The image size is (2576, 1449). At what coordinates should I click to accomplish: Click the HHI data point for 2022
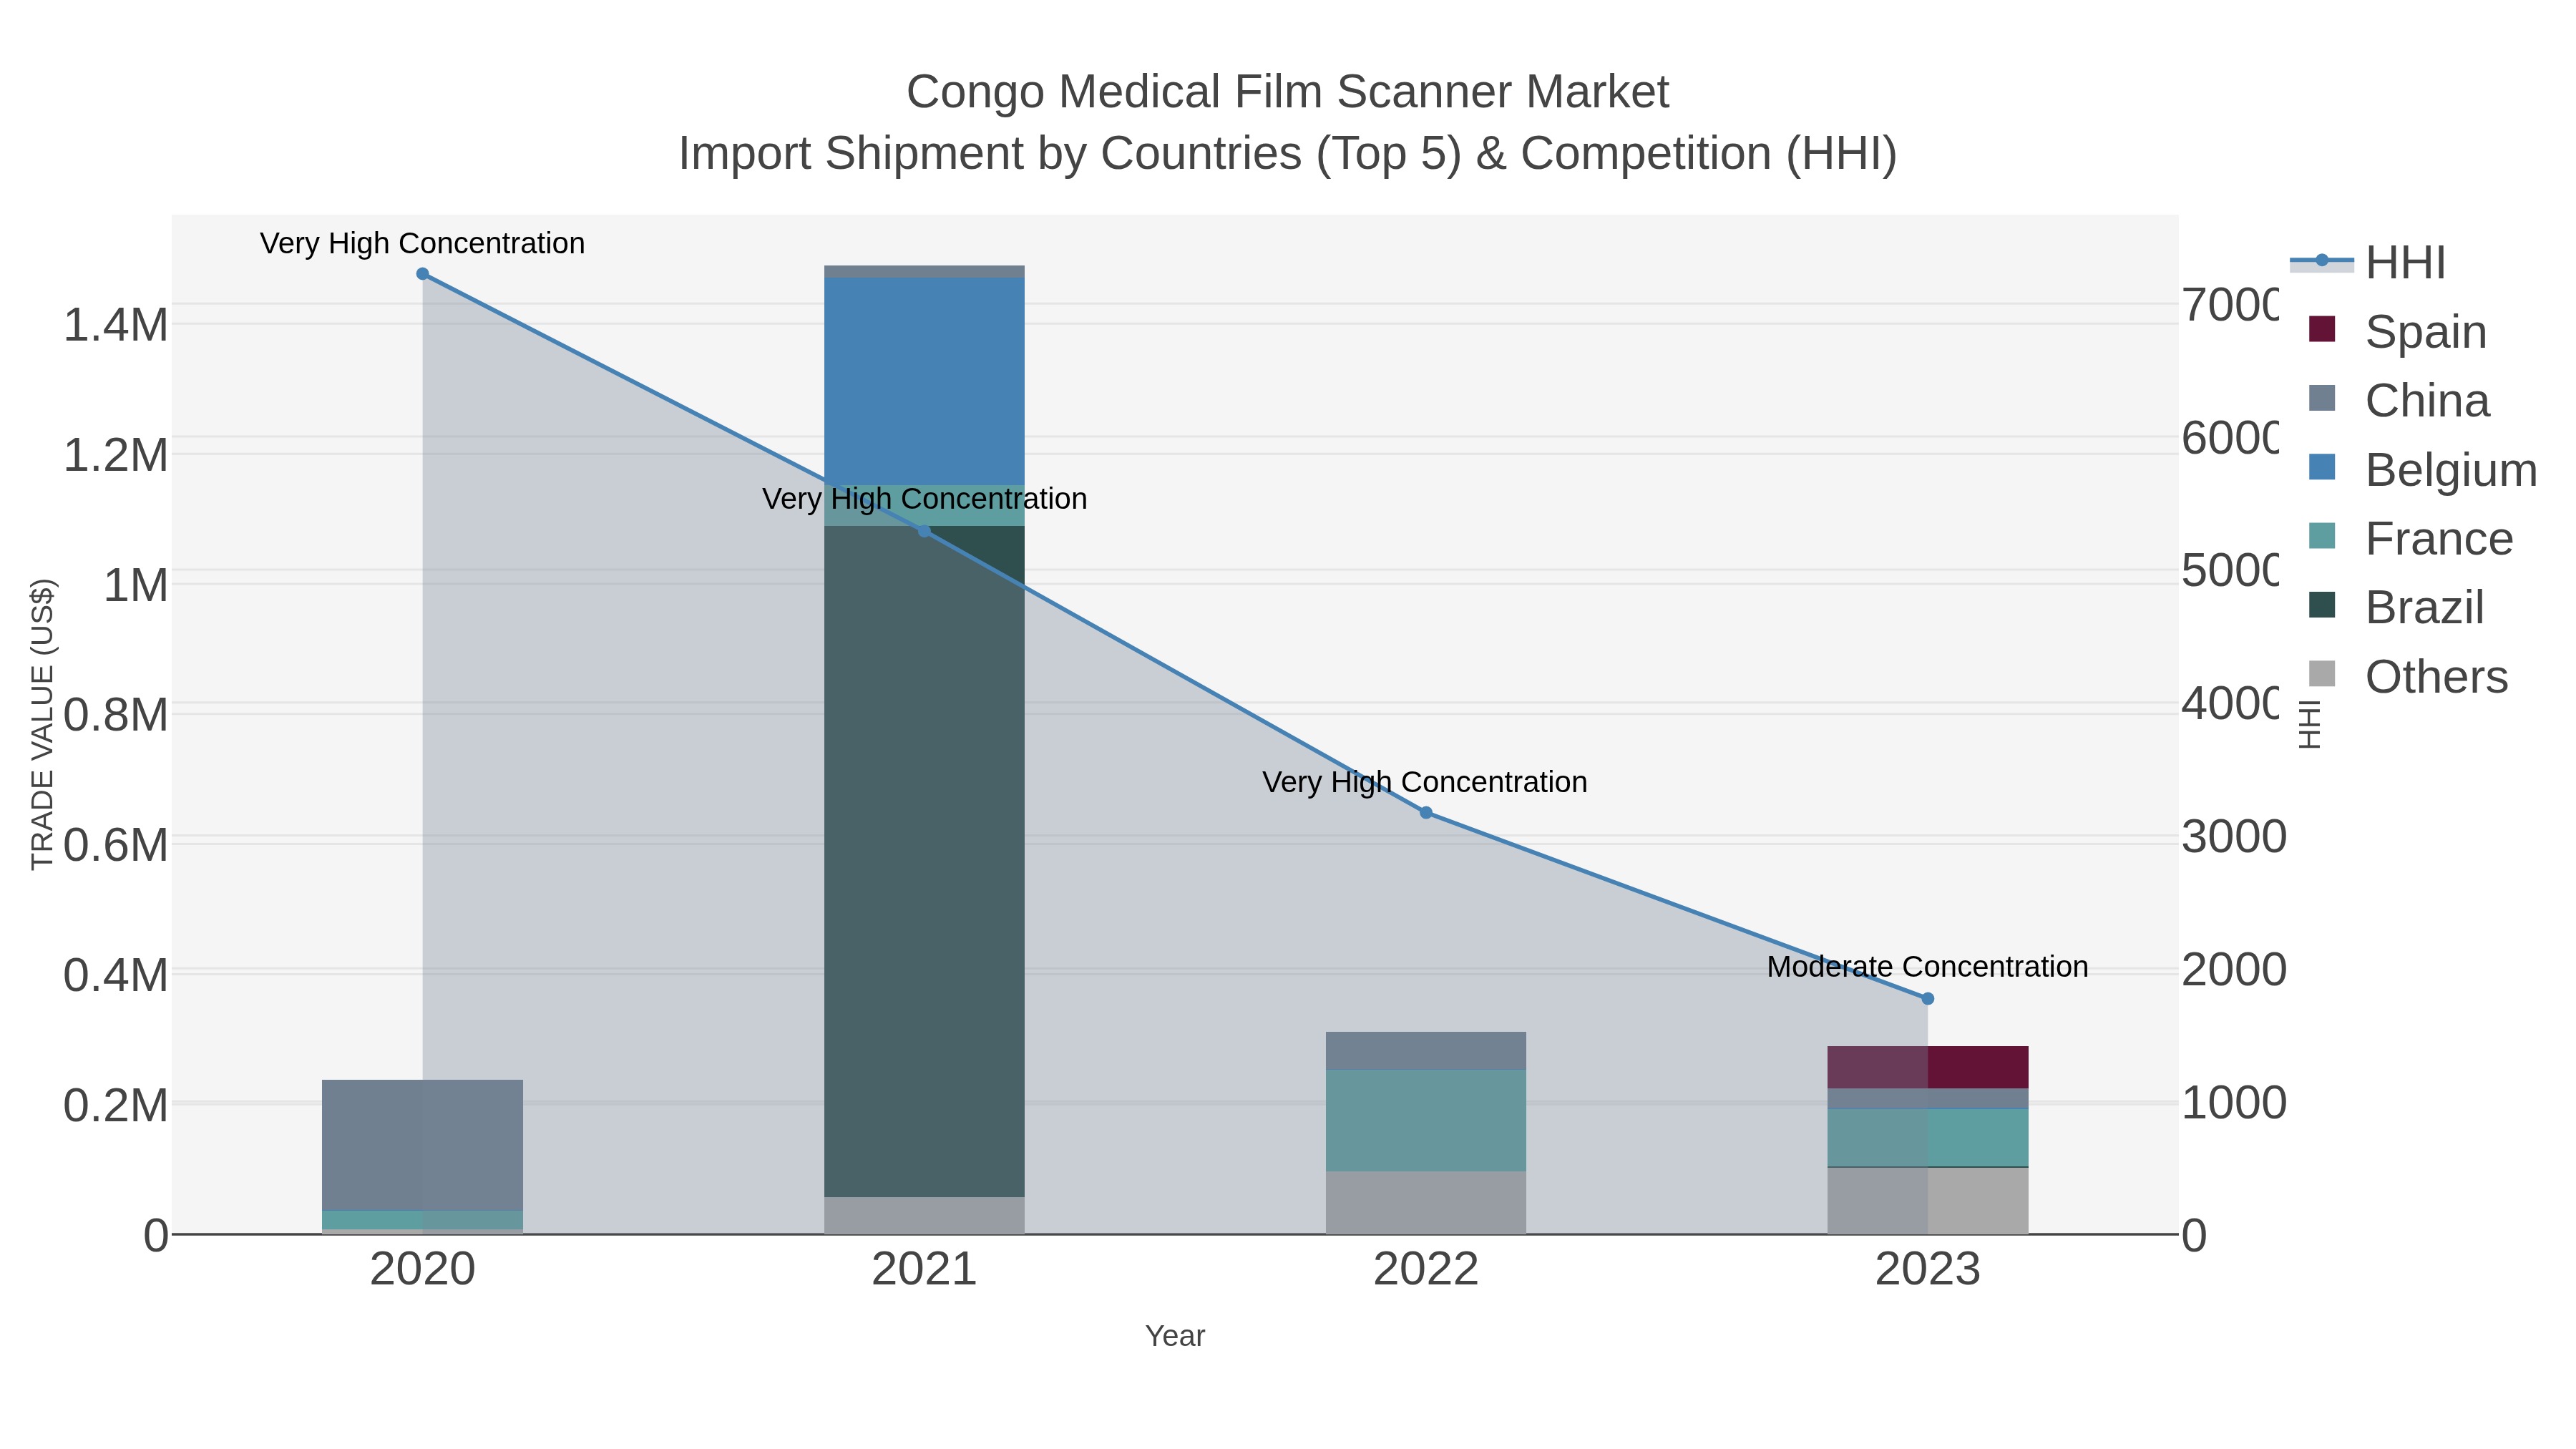1426,813
